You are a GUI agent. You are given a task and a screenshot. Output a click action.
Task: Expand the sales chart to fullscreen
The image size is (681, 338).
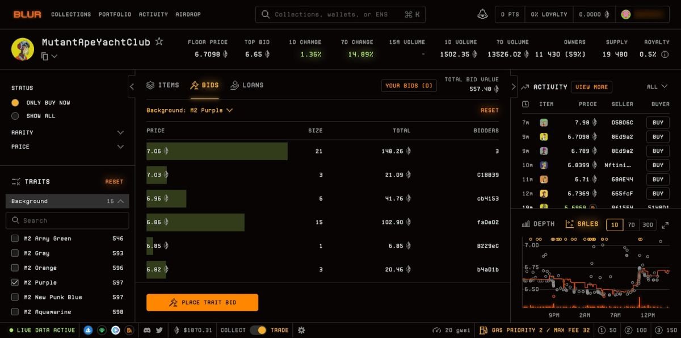click(665, 225)
